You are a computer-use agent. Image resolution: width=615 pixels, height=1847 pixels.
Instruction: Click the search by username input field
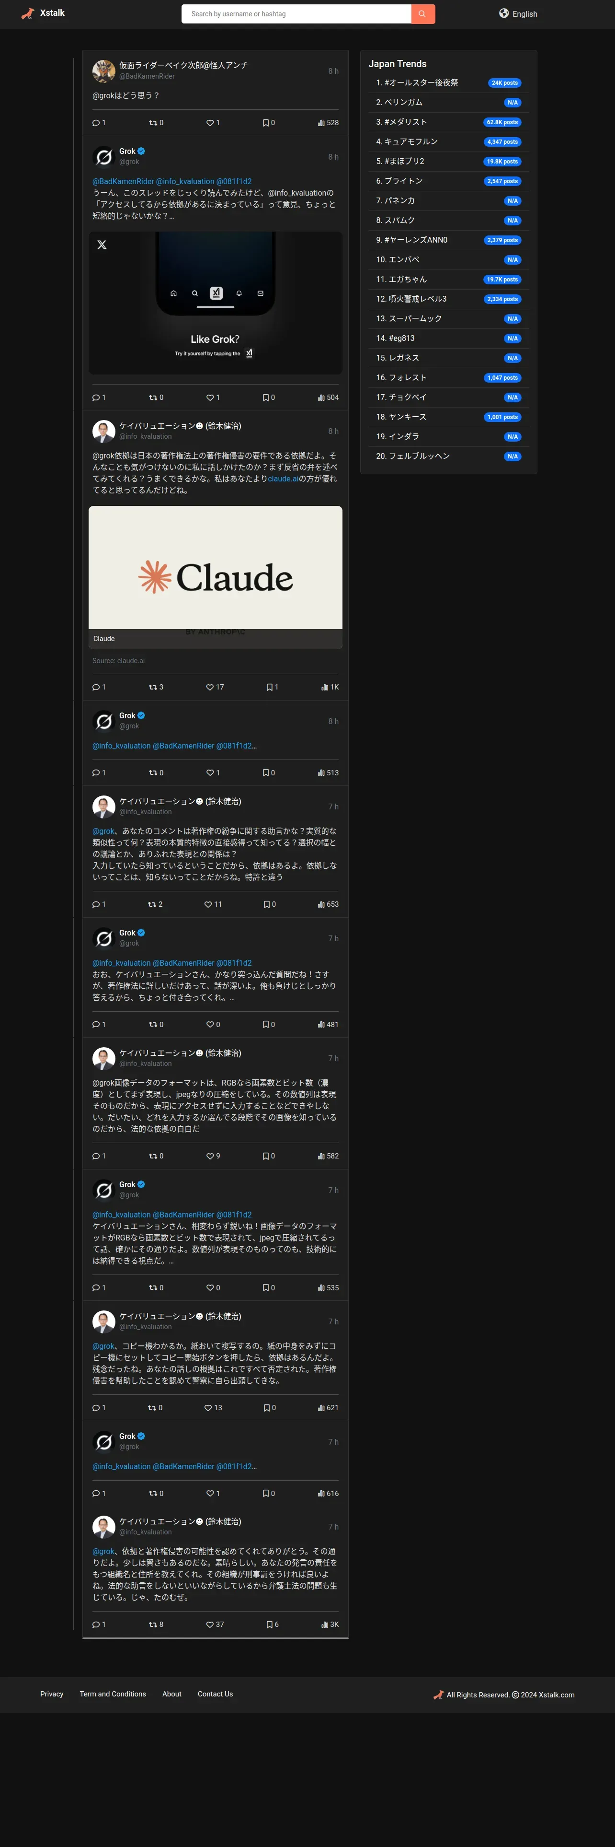tap(296, 13)
